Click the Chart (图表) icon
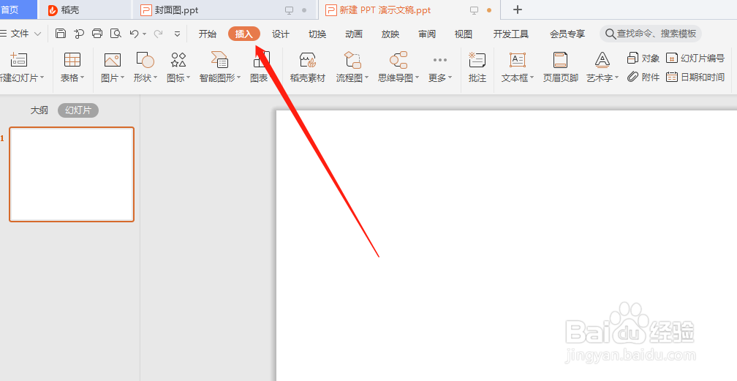This screenshot has width=737, height=381. [262, 60]
